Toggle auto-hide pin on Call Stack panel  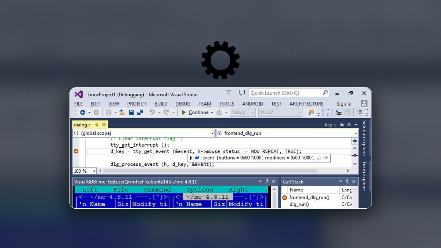tap(347, 181)
